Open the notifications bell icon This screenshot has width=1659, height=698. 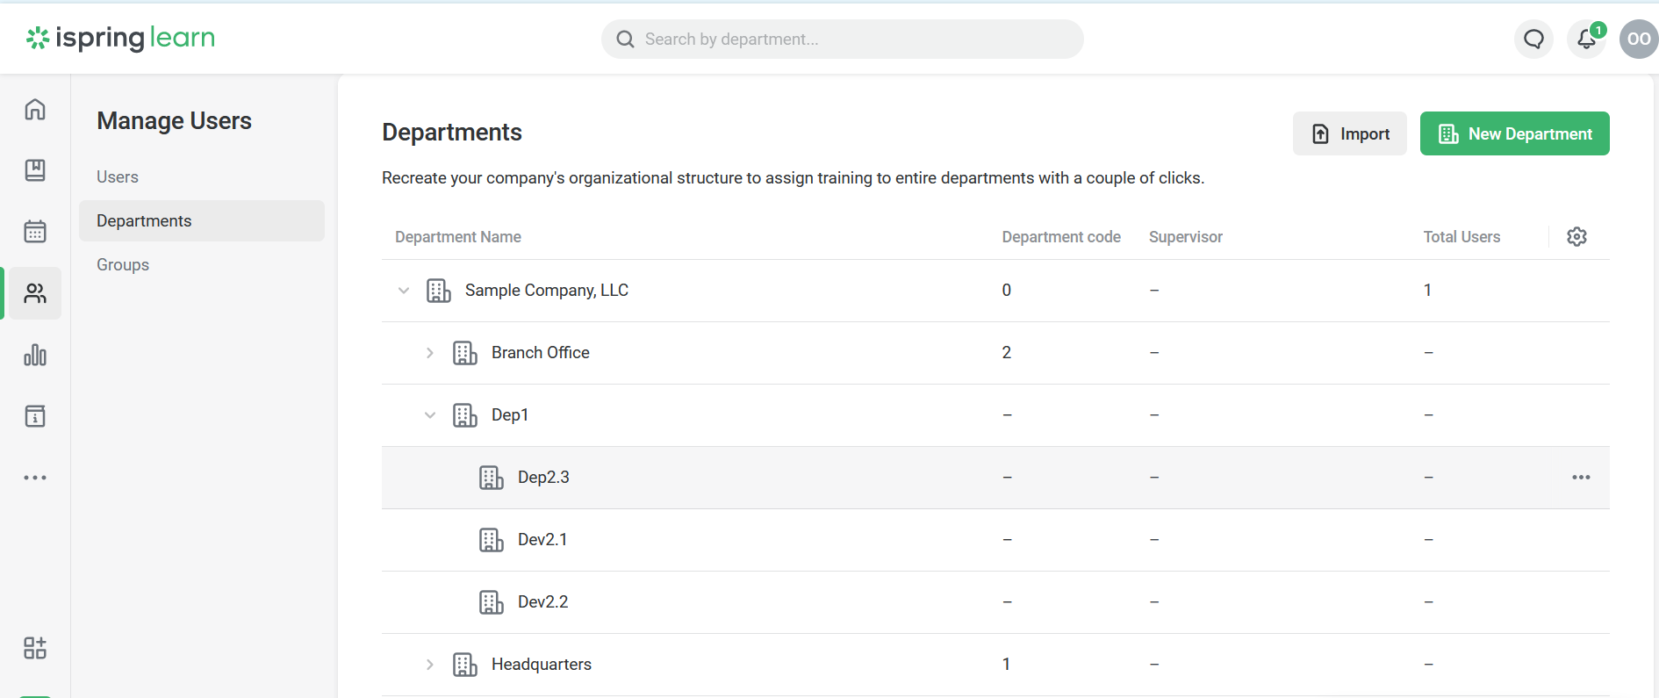[1586, 40]
